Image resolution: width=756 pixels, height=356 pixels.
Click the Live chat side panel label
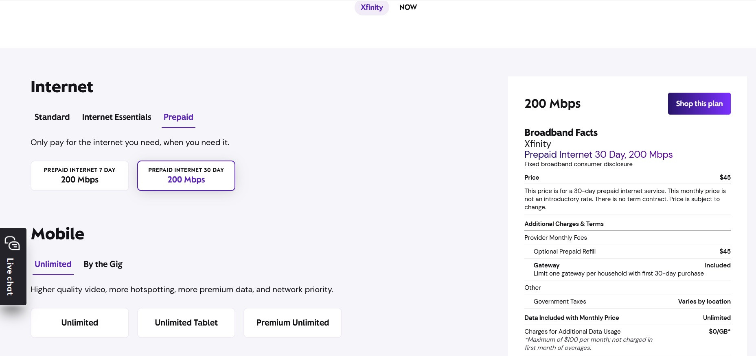click(x=10, y=277)
